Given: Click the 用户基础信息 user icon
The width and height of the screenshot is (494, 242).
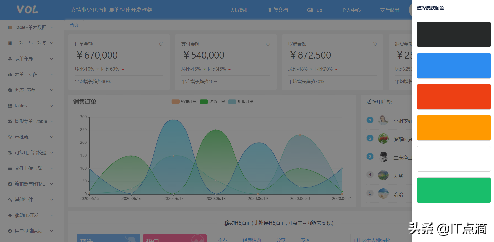Looking at the screenshot, I should pyautogui.click(x=10, y=231).
